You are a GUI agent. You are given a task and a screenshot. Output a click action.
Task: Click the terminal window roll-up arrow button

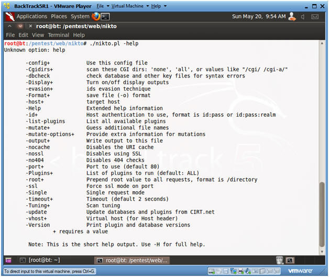point(9,26)
